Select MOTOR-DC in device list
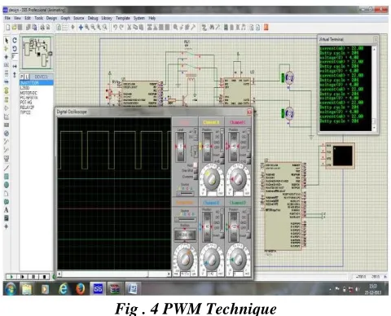Image resolution: width=391 pixels, height=316 pixels. tap(29, 93)
